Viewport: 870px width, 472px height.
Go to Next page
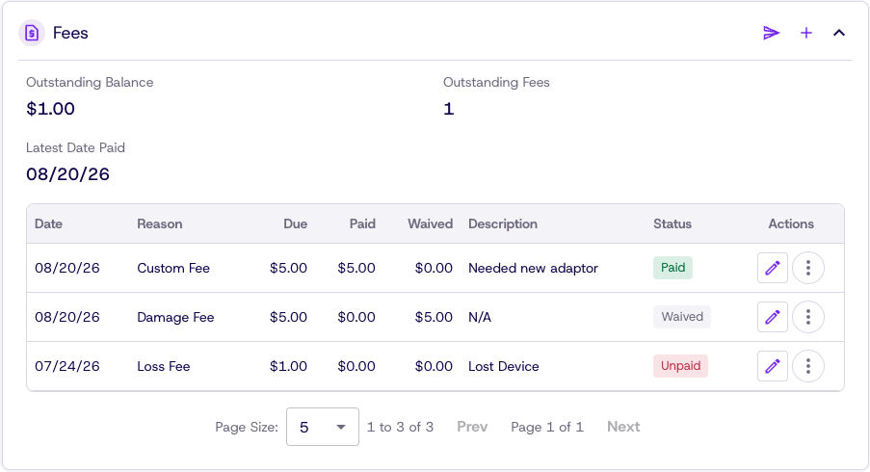(x=623, y=427)
